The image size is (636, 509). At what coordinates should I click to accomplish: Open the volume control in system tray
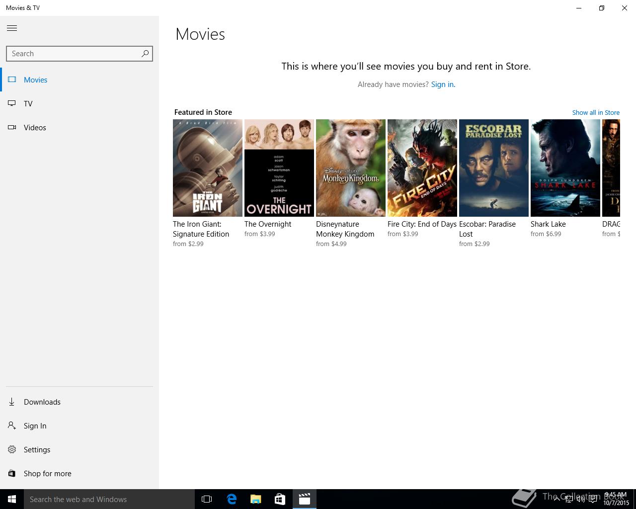tap(580, 499)
